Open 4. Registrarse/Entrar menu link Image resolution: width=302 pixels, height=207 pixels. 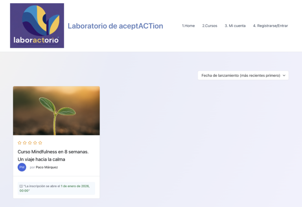[x=271, y=26]
